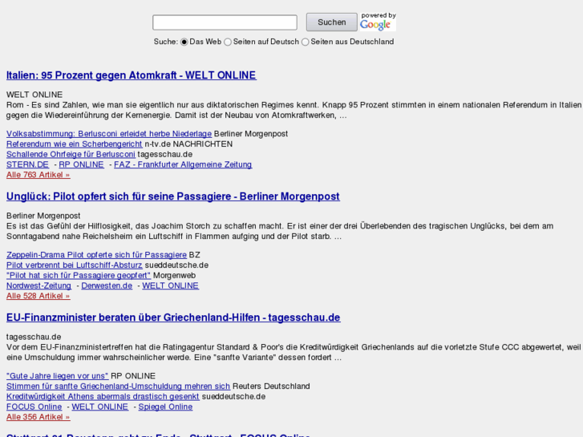Click source name Berliner Morgenpost above Luftschiff snippet

pyautogui.click(x=43, y=216)
